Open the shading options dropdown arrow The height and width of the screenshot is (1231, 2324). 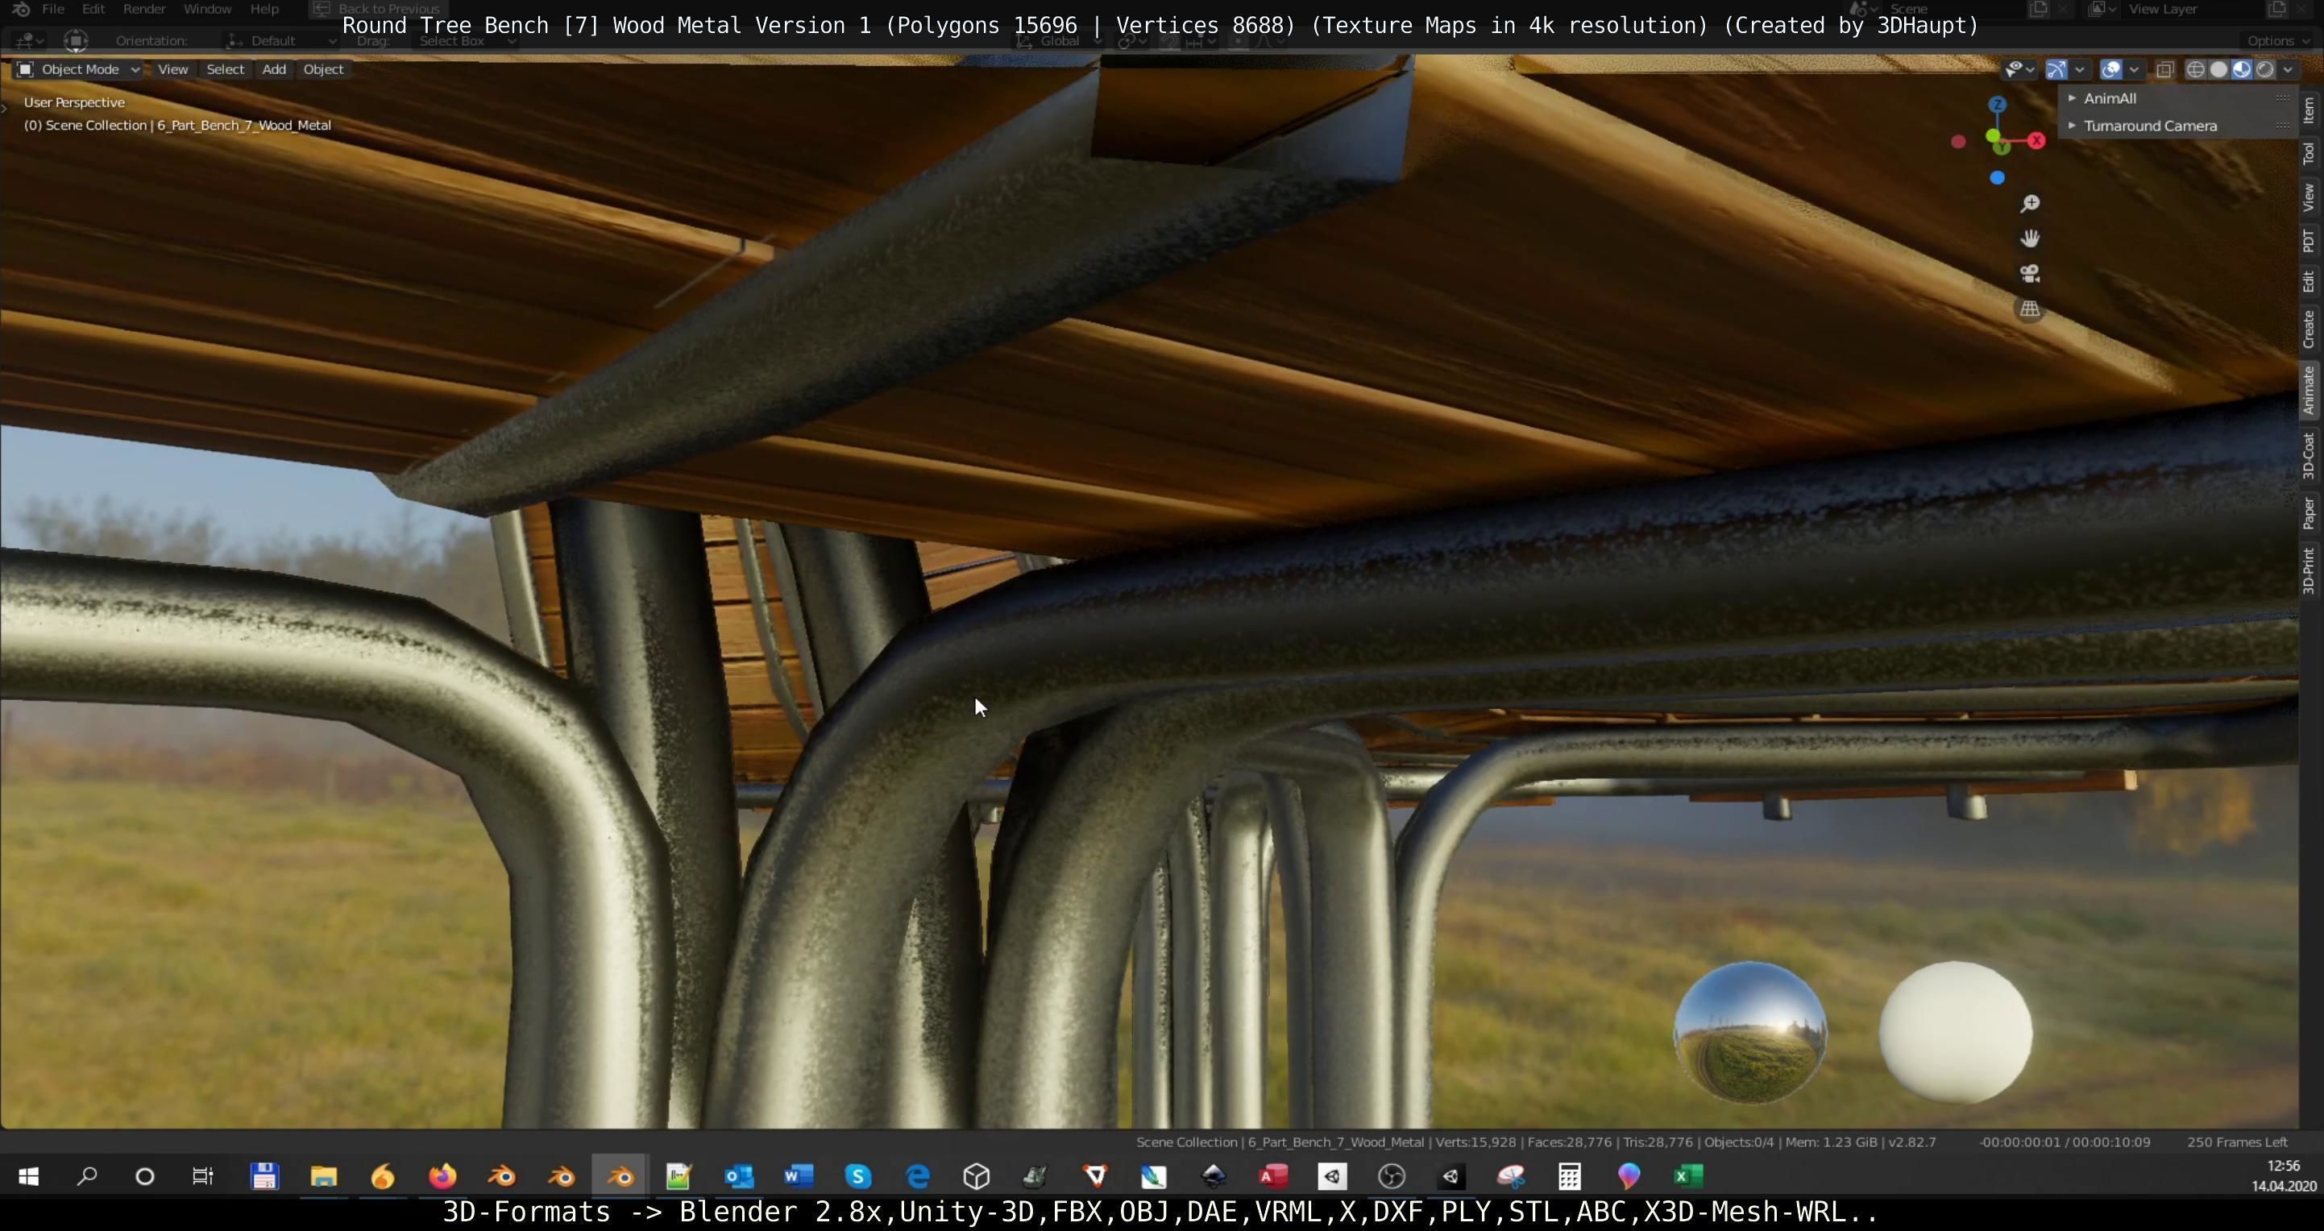tap(2288, 69)
